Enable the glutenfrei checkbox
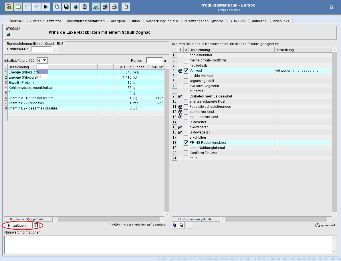Image resolution: width=341 pixels, height=261 pixels. point(186,91)
